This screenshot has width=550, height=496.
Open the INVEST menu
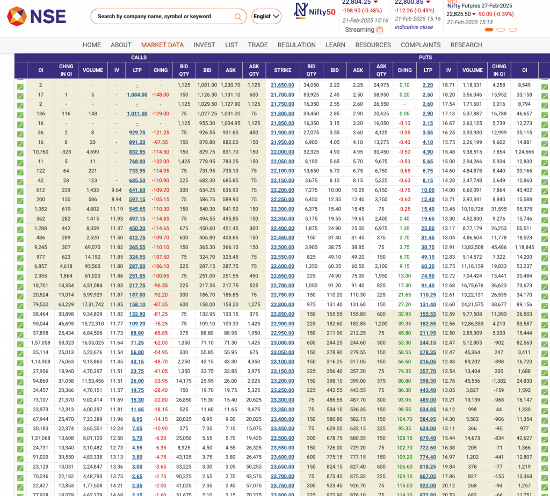click(205, 45)
